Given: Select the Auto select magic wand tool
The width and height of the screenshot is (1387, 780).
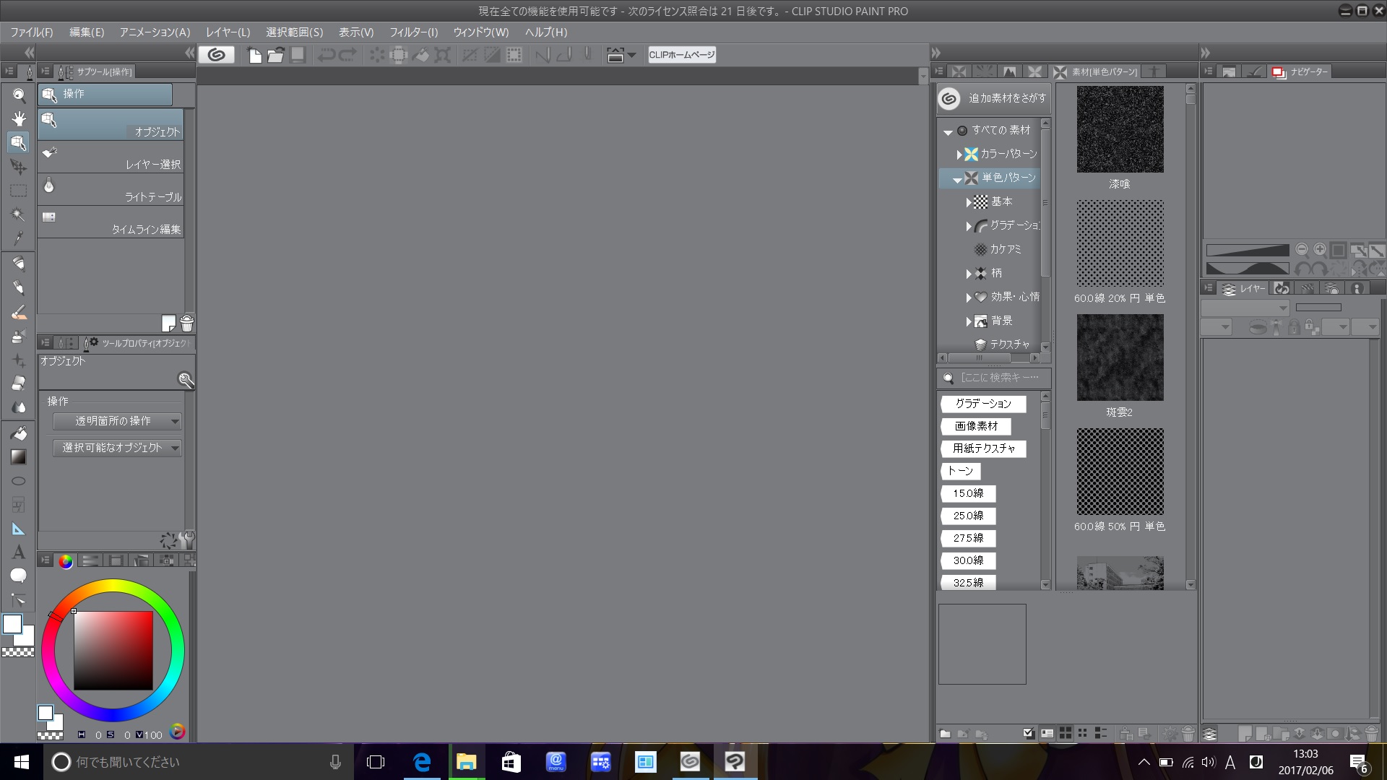Looking at the screenshot, I should (19, 214).
